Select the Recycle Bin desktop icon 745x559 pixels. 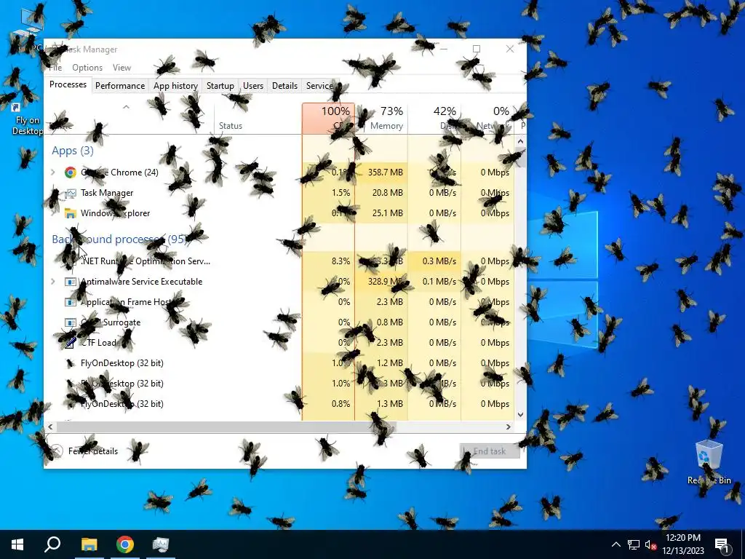click(709, 461)
